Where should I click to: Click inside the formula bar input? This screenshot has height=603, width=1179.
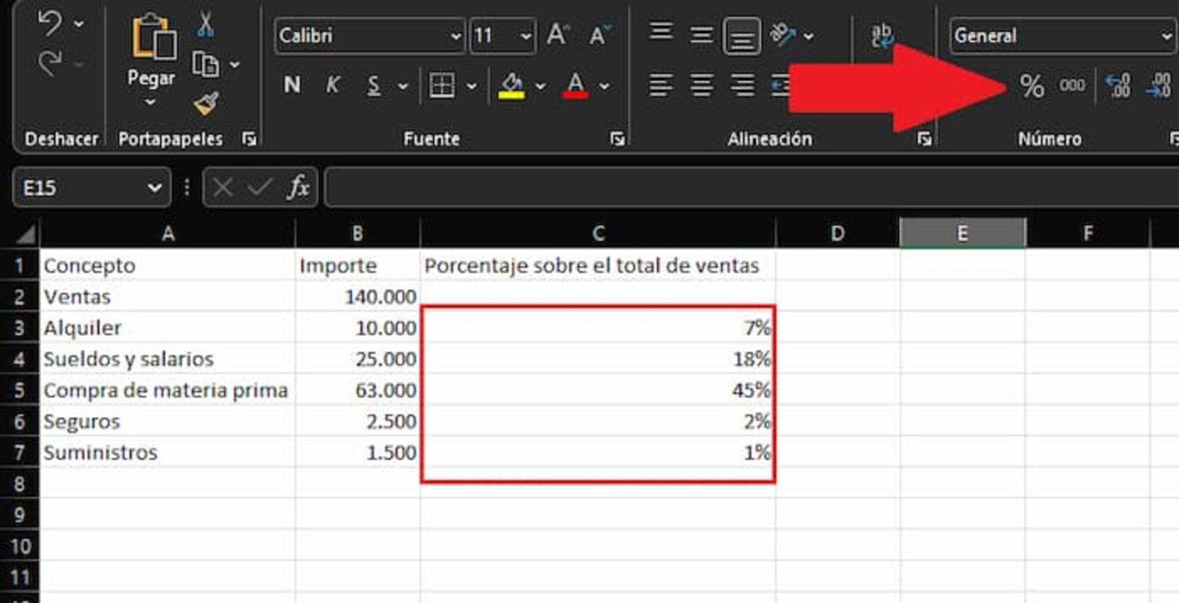[x=752, y=188]
